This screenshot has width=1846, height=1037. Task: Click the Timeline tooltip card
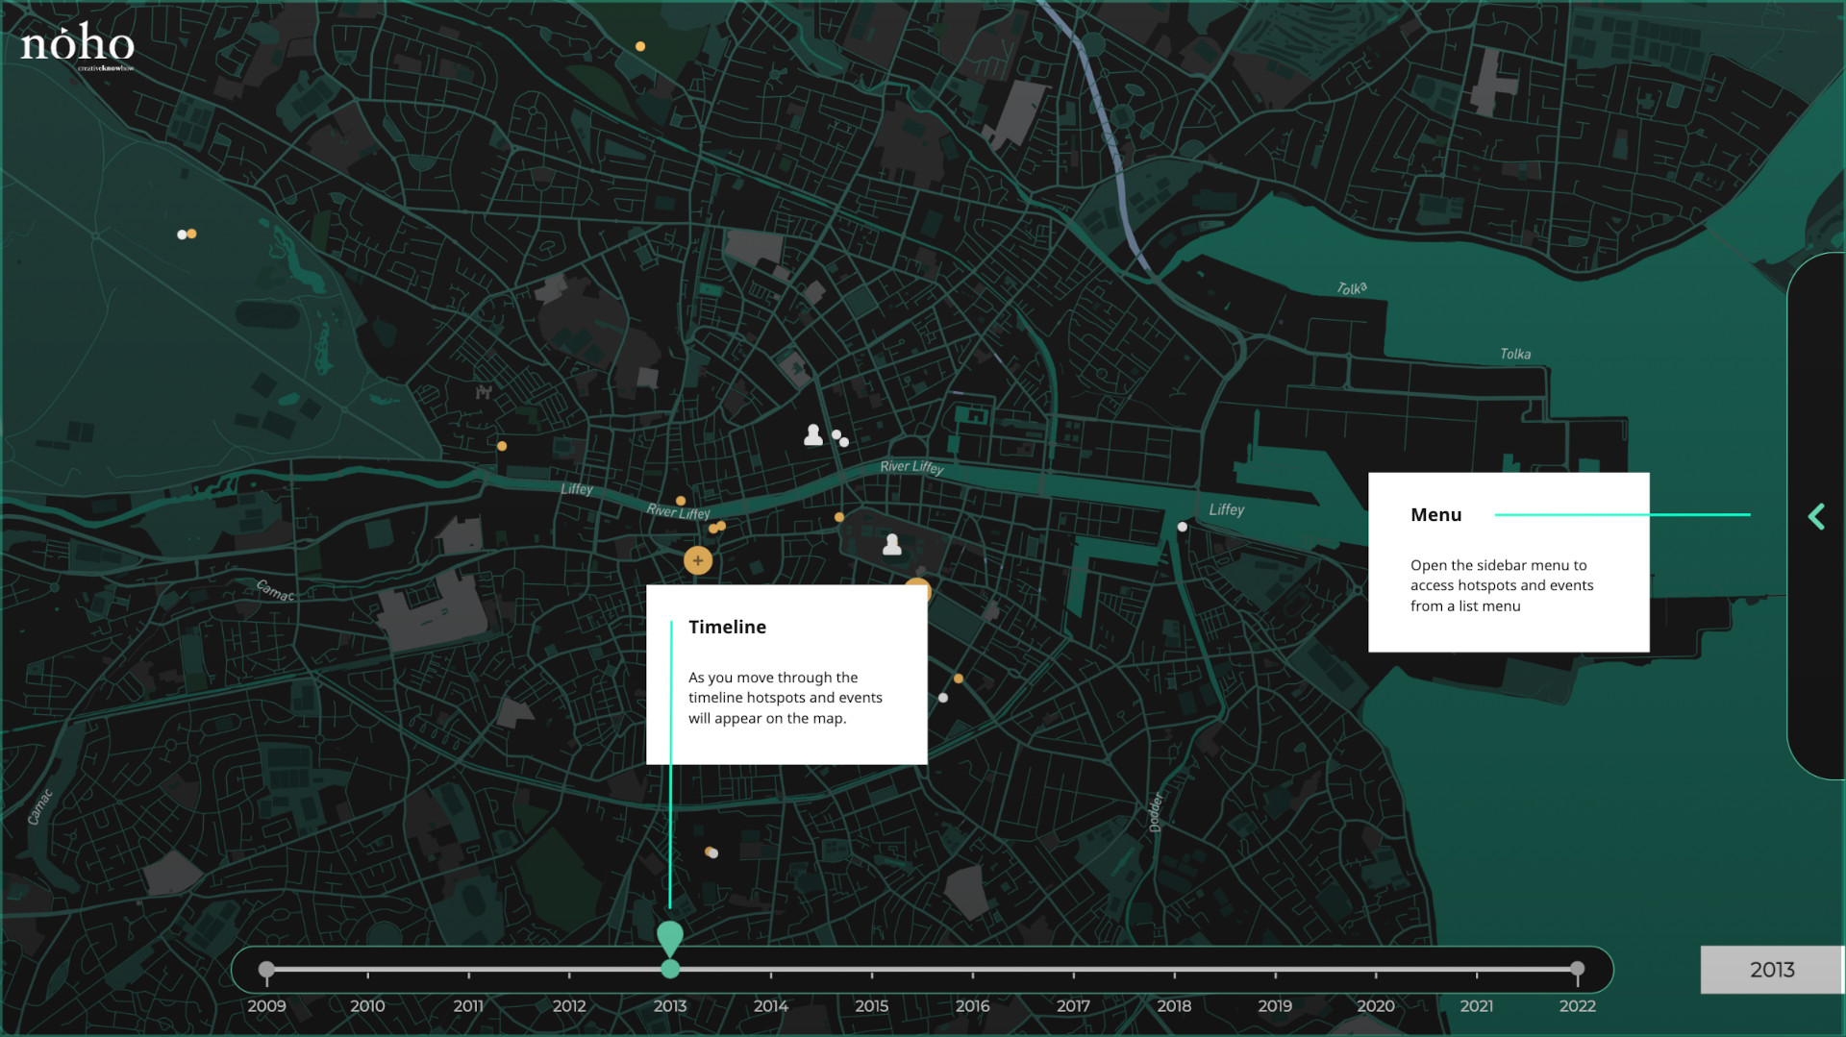[786, 675]
